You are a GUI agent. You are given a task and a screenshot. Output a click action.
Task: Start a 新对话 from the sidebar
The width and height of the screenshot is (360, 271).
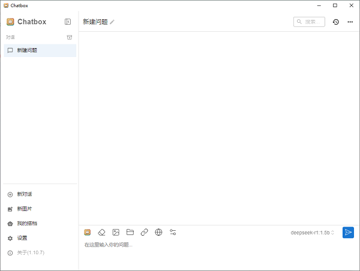24,194
